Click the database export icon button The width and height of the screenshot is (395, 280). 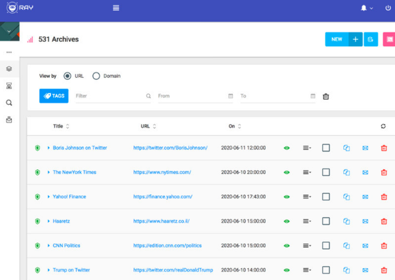tap(371, 40)
